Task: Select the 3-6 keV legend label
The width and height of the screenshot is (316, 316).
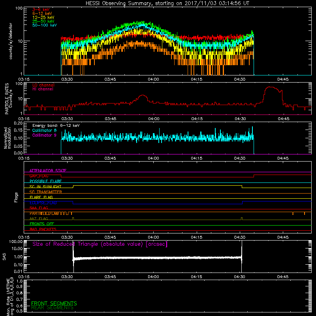Action: pos(41,9)
